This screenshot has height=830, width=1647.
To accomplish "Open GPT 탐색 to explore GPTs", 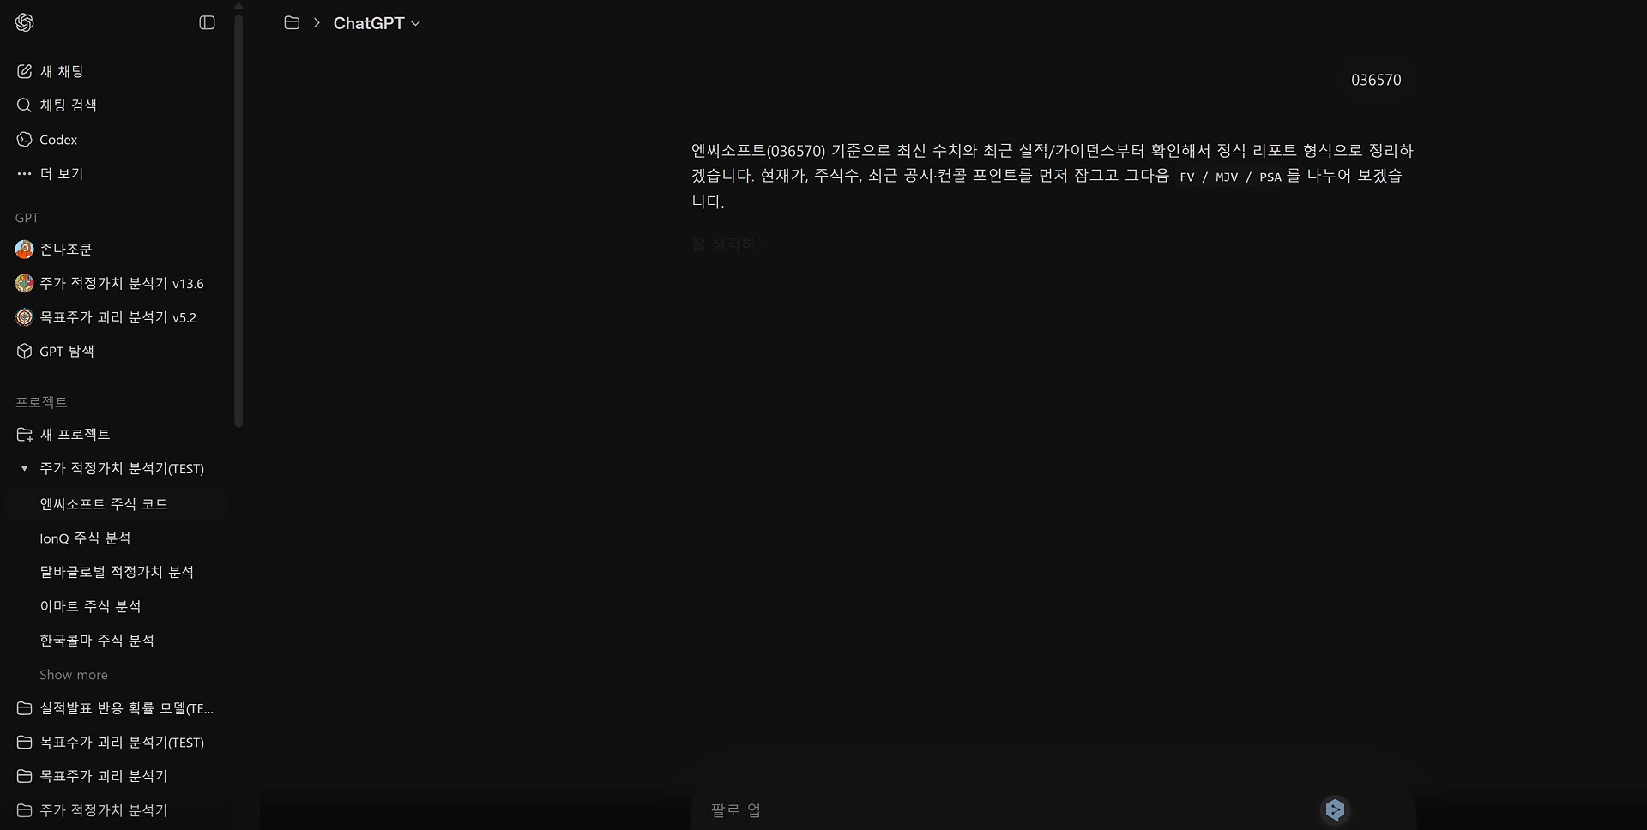I will click(116, 352).
